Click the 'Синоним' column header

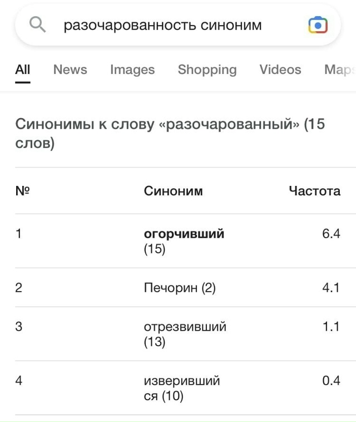point(173,191)
